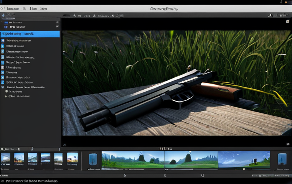Click the blue icon of the ninth row below the highlighted sidebar row
Screen dimensions: 292x184
tap(3, 82)
